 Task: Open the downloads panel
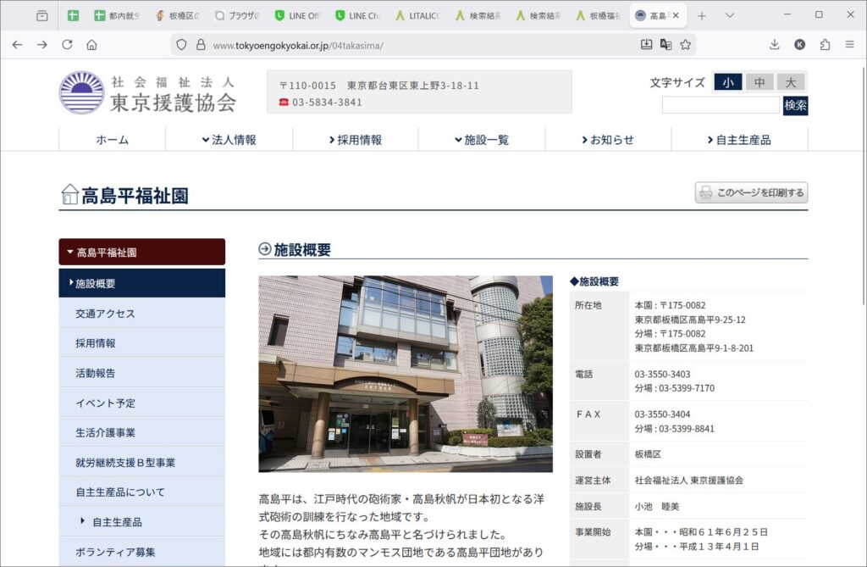click(x=775, y=45)
